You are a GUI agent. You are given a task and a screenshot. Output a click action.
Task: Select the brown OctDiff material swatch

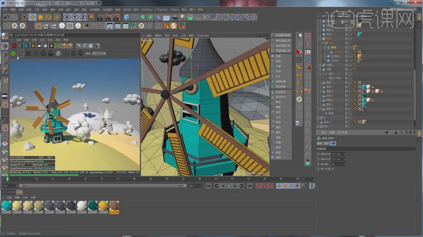pyautogui.click(x=114, y=206)
